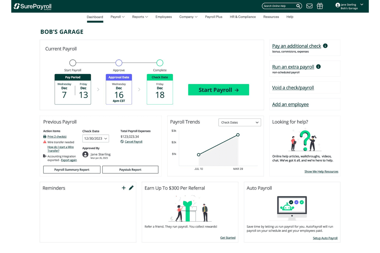Click the red warning icon for wire transfer

tap(45, 142)
